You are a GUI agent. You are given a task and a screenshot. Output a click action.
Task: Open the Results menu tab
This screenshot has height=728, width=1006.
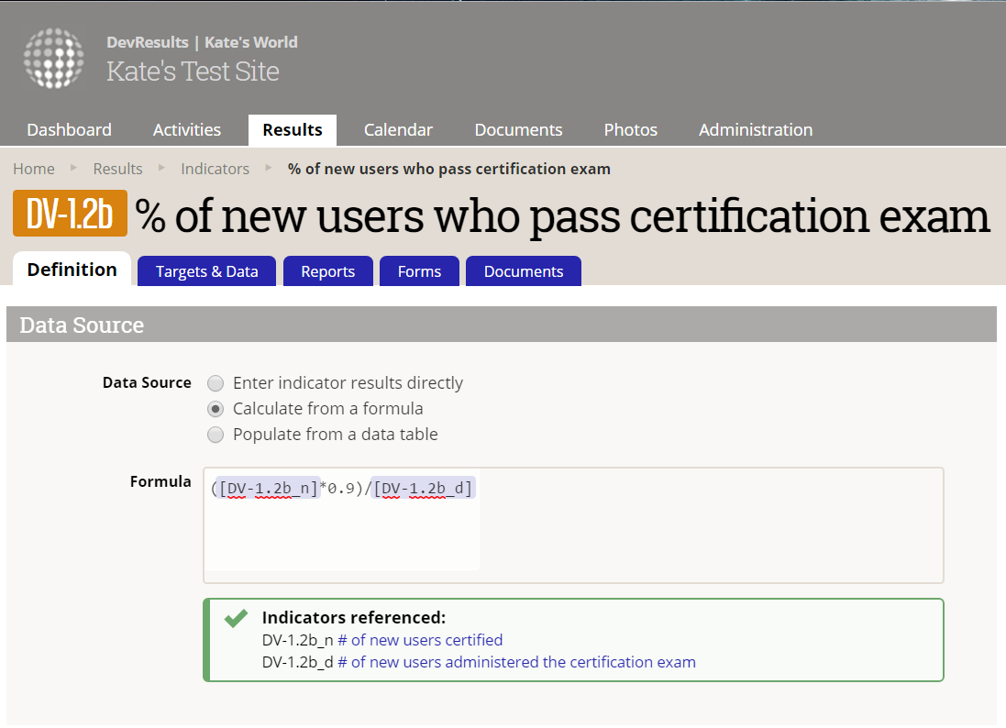click(292, 130)
